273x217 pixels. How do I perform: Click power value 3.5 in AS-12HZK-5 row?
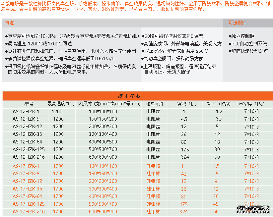click(x=219, y=119)
